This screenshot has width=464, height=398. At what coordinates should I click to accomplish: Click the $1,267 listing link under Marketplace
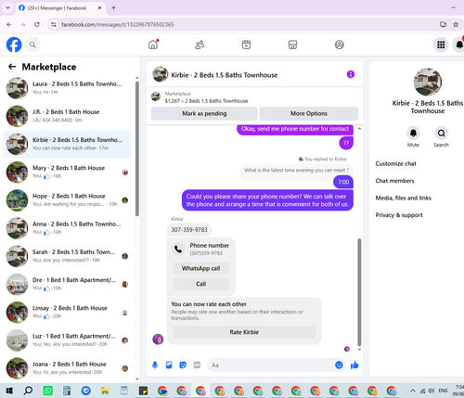click(x=206, y=101)
